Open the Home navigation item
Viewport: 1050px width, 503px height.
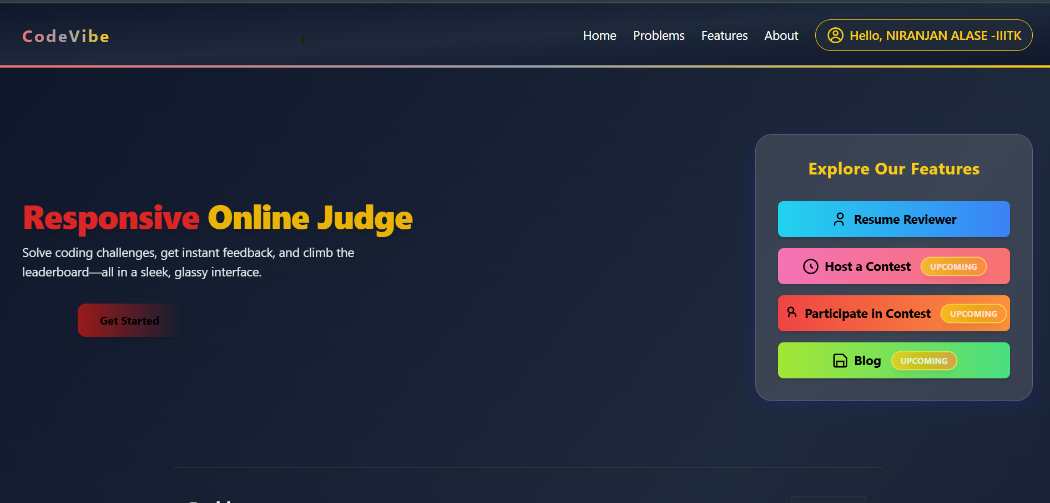599,35
